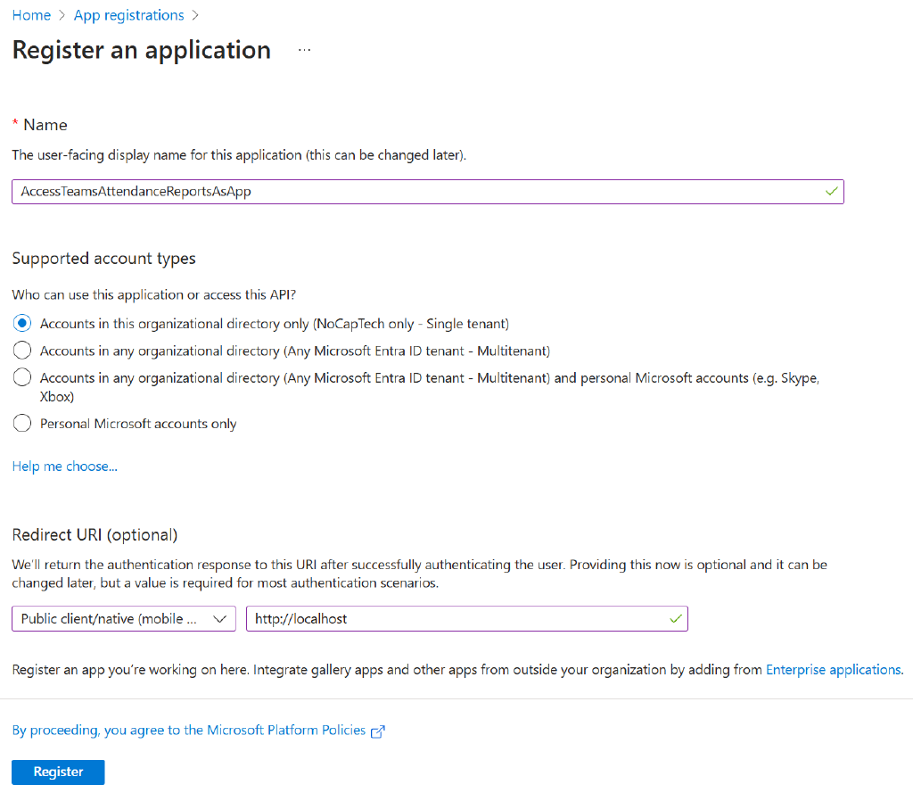
Task: Open the Help me choose link
Action: [64, 466]
